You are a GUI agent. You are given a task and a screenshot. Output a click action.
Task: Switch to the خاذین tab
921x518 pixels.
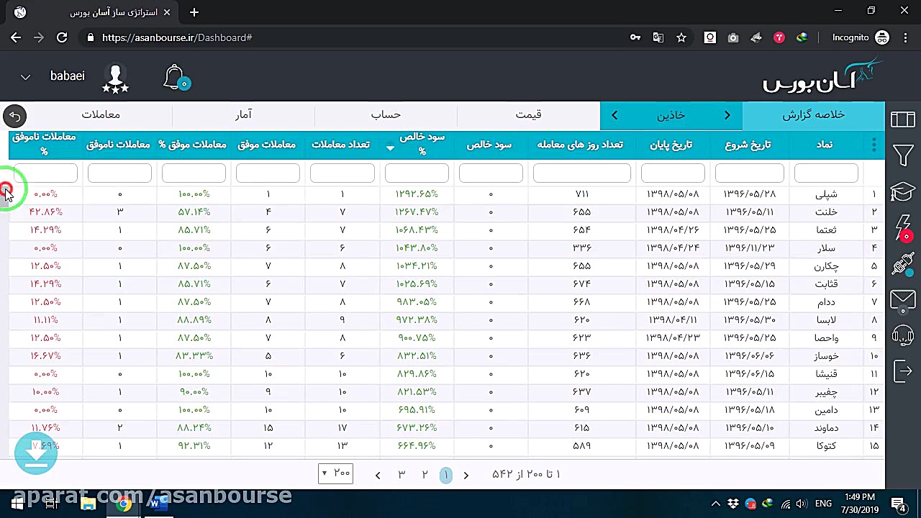(x=671, y=115)
